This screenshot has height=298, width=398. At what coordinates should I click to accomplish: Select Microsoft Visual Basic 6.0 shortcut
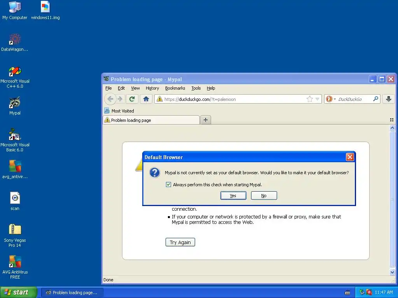(x=15, y=140)
